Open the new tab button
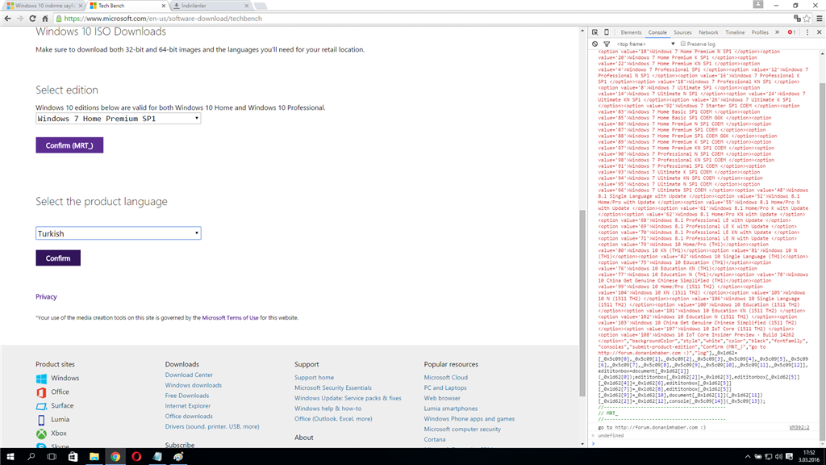 click(261, 6)
